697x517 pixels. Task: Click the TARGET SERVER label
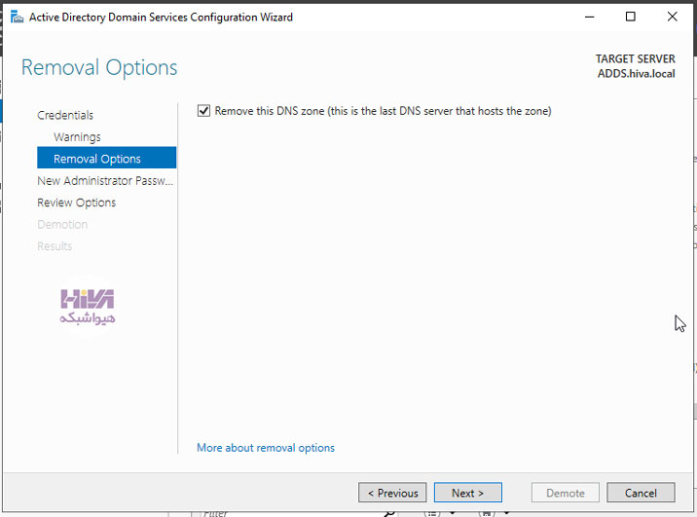click(636, 58)
